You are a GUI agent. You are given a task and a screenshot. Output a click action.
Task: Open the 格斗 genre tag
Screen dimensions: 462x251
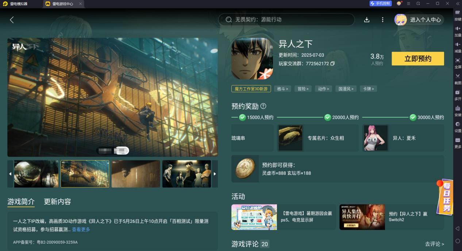[x=282, y=89]
